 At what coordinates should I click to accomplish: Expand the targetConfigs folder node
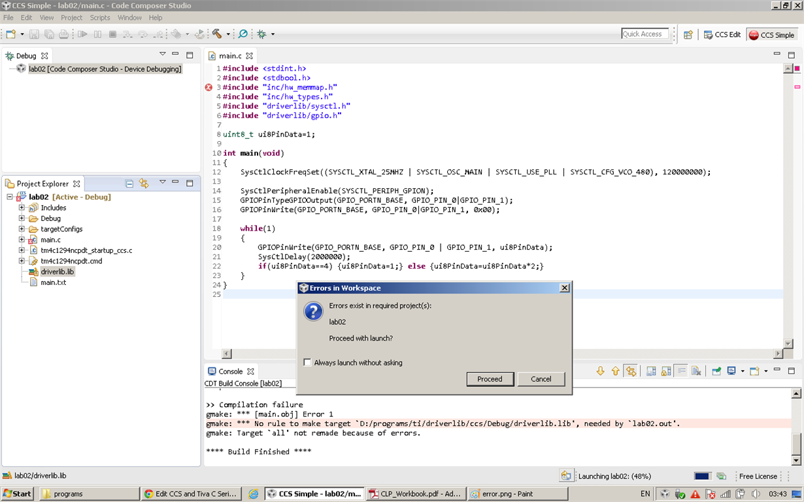[x=22, y=229]
